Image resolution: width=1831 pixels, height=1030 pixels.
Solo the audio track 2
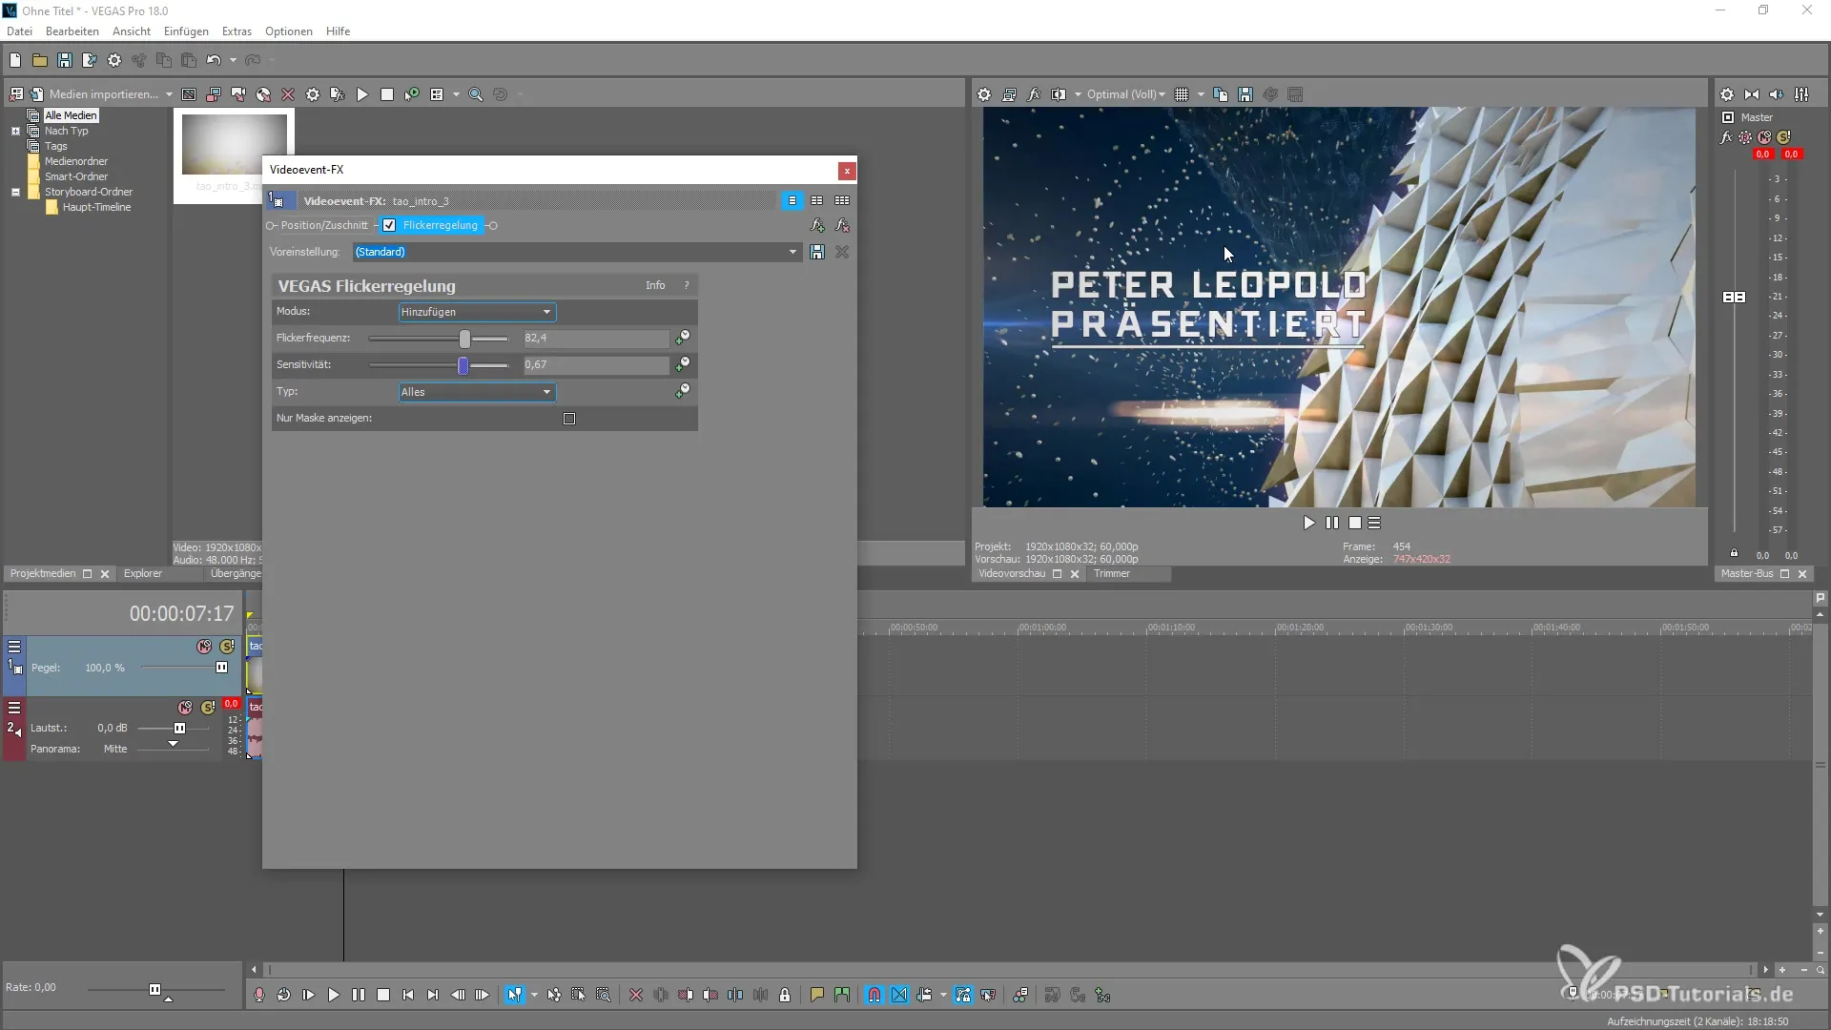tap(208, 708)
